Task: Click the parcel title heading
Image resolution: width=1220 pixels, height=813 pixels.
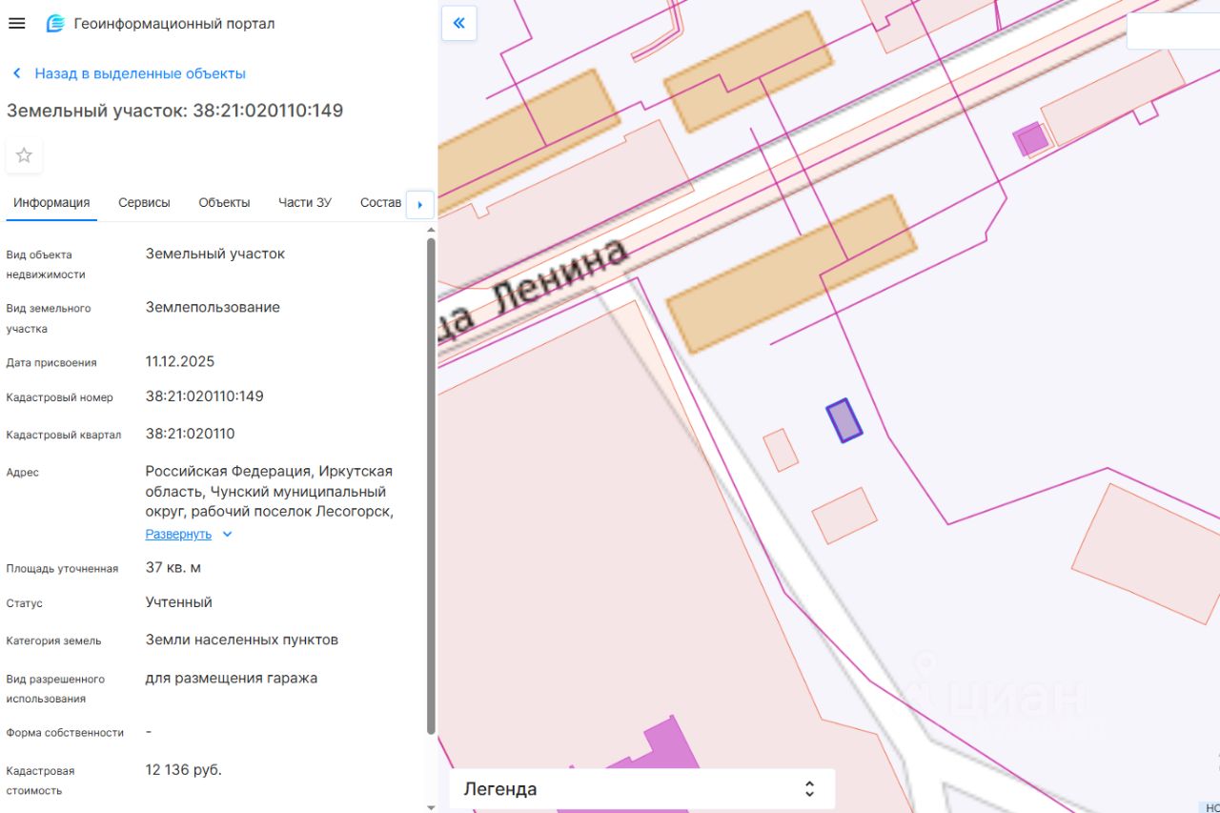Action: pyautogui.click(x=174, y=111)
